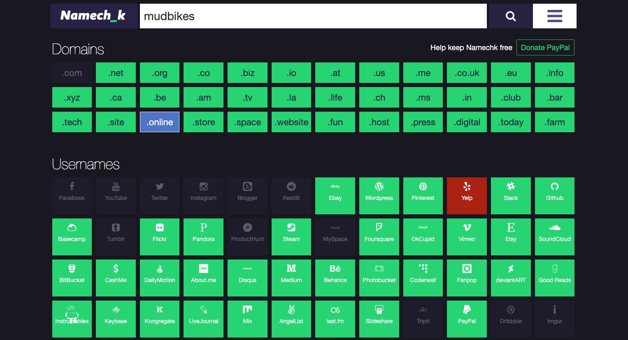This screenshot has width=628, height=340.
Task: Check the Twitter username tile
Action: click(x=160, y=196)
